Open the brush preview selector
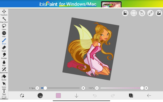Image resolution: width=163 pixels, height=102 pixels. [40, 96]
